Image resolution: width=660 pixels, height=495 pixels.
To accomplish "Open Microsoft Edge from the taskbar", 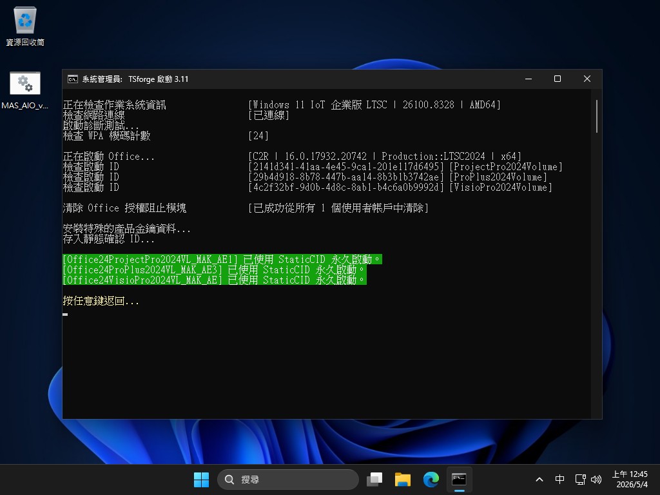I will pyautogui.click(x=431, y=480).
